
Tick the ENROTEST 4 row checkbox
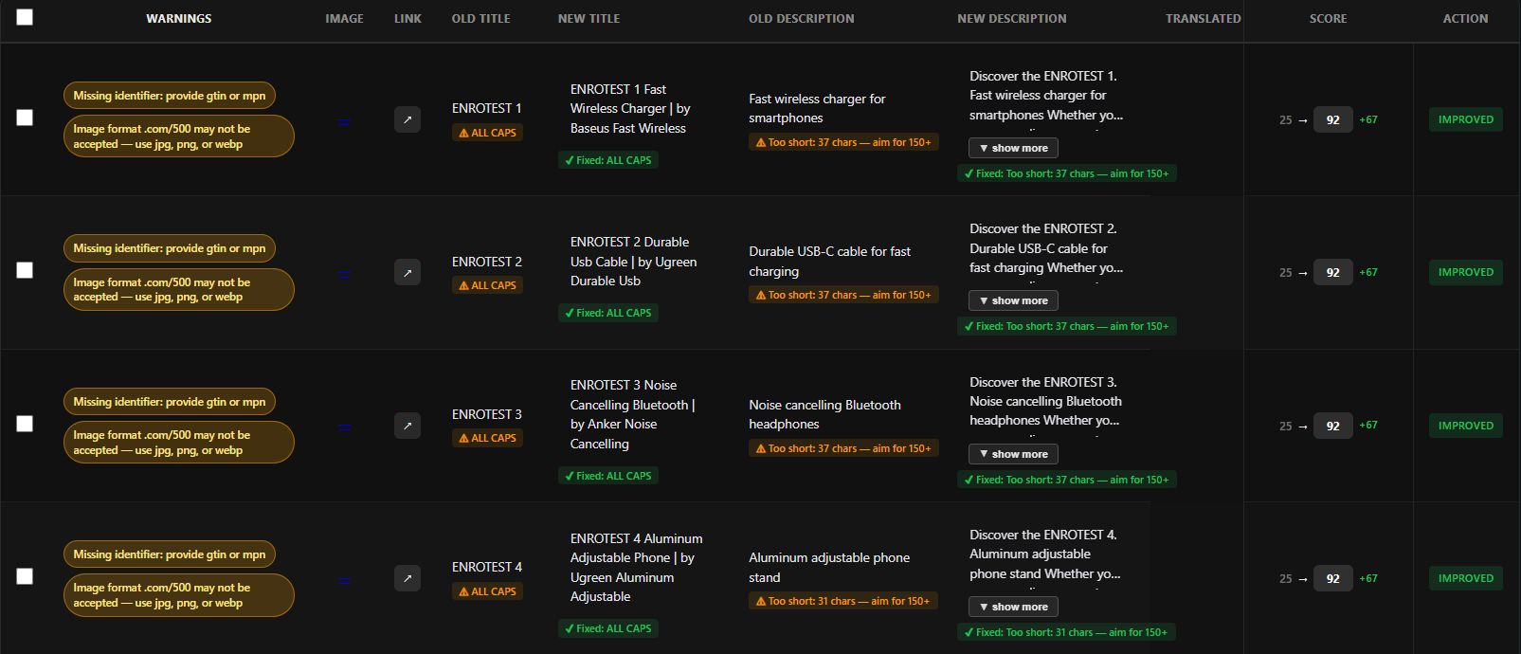coord(25,576)
